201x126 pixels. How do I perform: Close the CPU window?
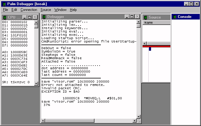35,17
